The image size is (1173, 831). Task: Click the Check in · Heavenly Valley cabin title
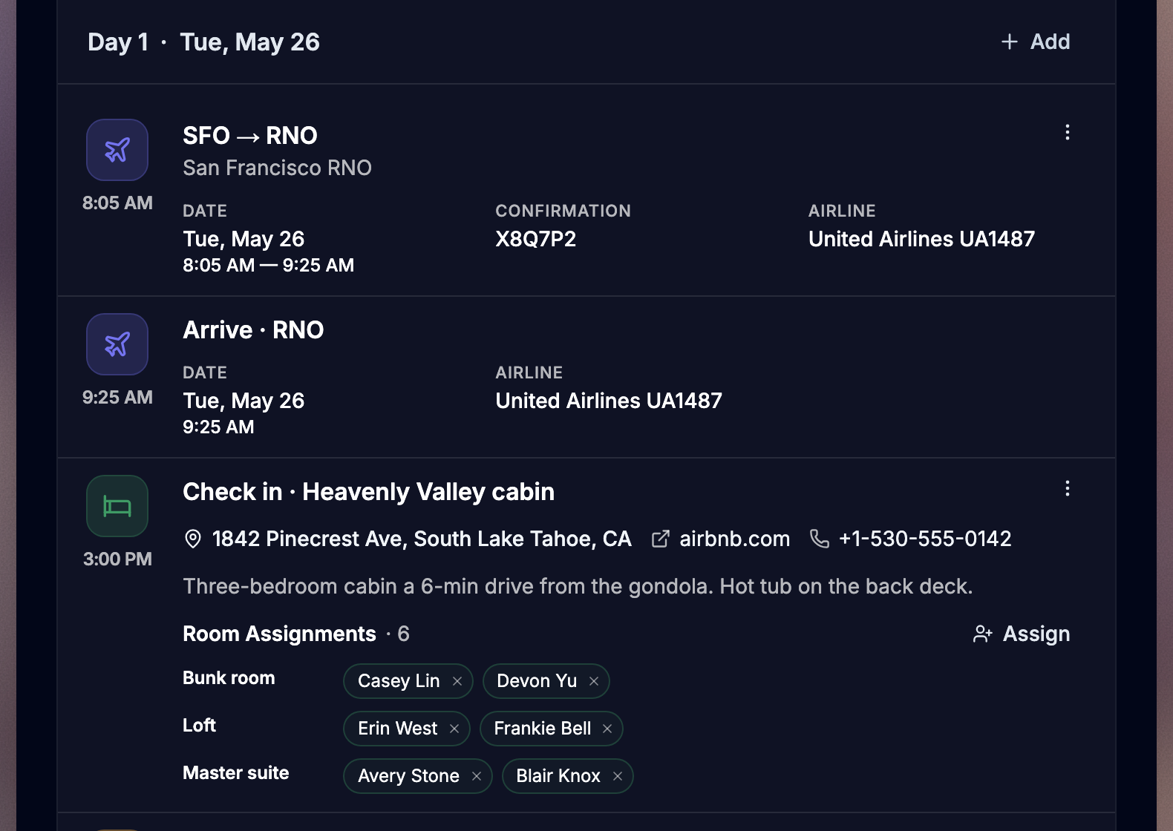point(368,492)
